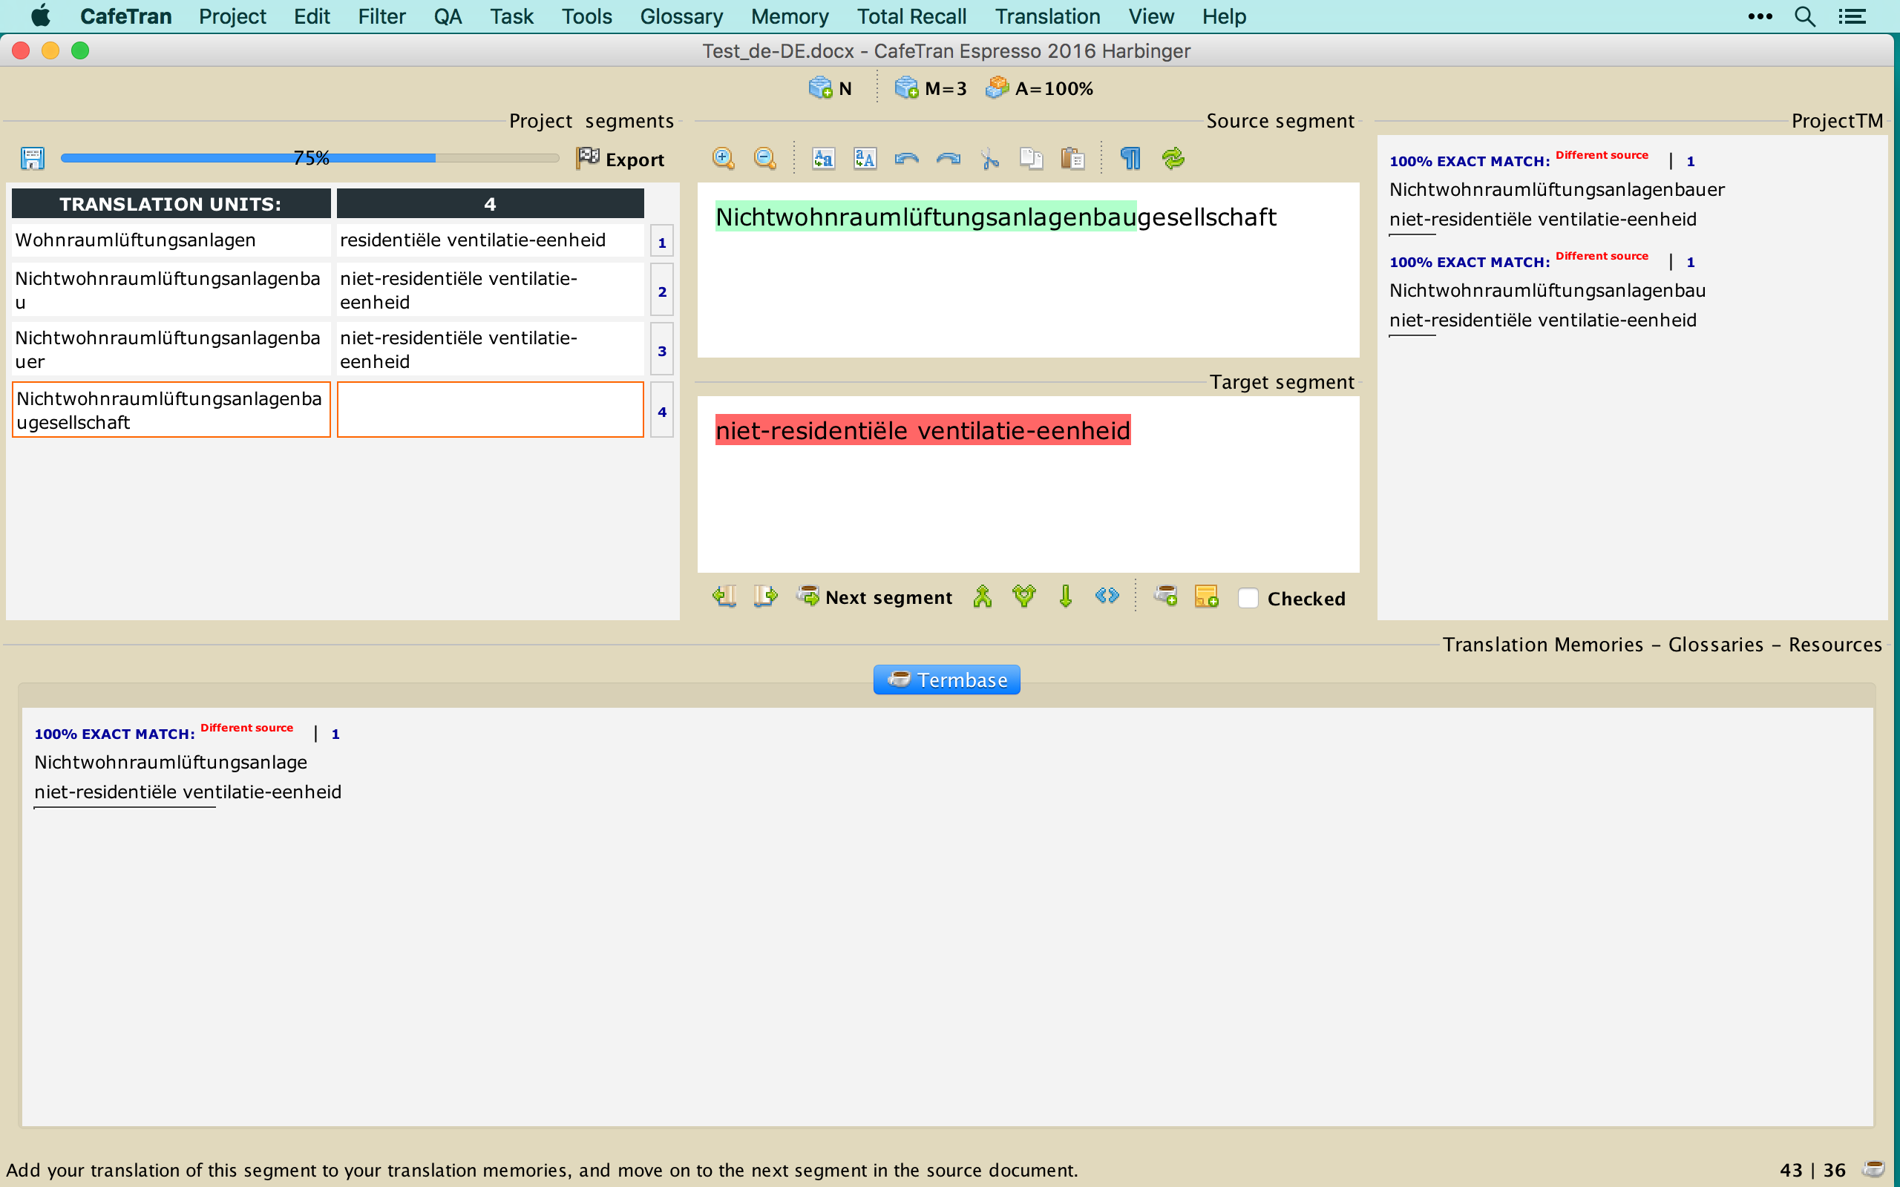1900x1187 pixels.
Task: Click the 75% progress bar
Action: click(309, 159)
